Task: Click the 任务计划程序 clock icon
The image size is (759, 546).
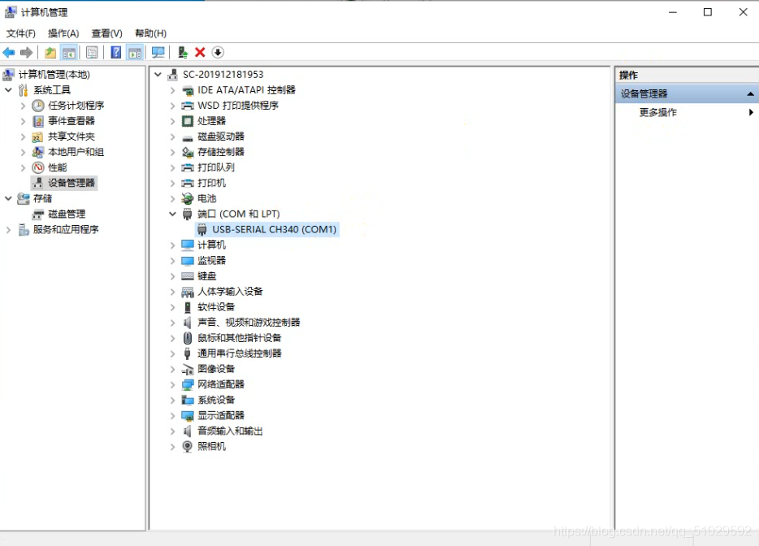Action: click(x=37, y=106)
